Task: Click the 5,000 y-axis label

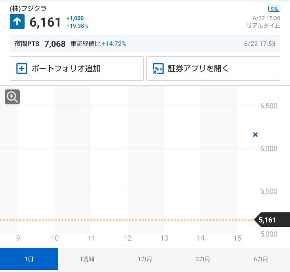Action: coord(269,234)
